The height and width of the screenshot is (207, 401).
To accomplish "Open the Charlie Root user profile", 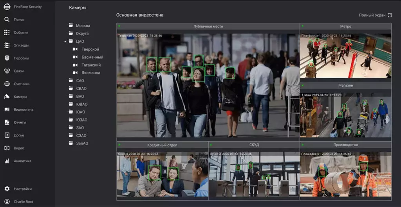I will [23, 202].
